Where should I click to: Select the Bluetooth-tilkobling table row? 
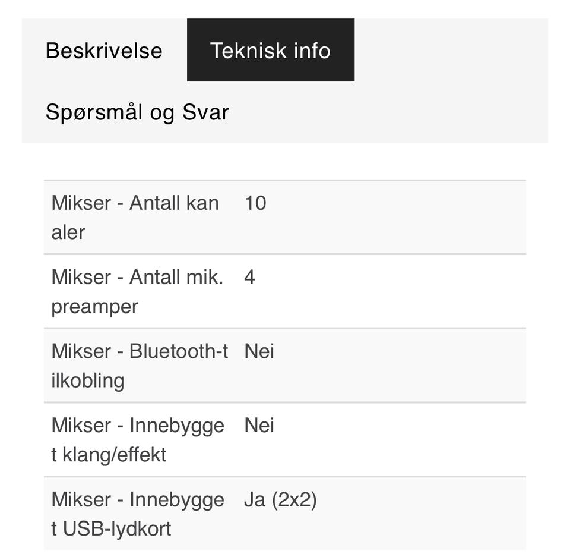pyautogui.click(x=285, y=366)
